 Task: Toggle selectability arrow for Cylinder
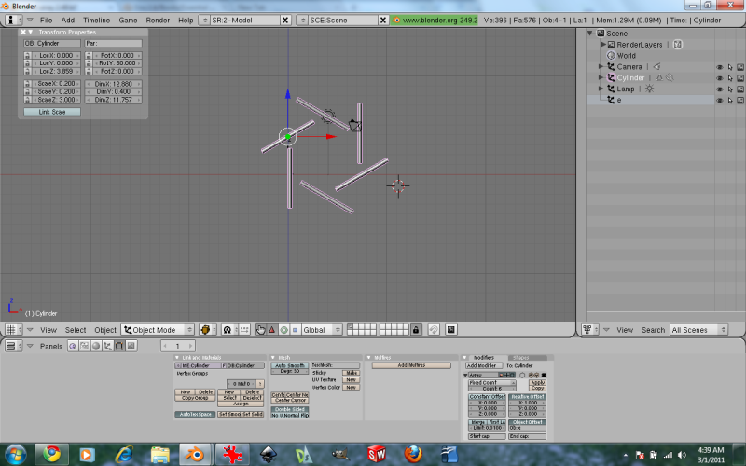click(730, 78)
